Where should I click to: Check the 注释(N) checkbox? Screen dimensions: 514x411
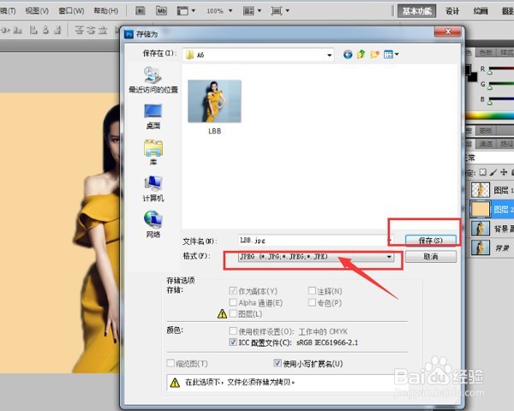click(x=312, y=291)
